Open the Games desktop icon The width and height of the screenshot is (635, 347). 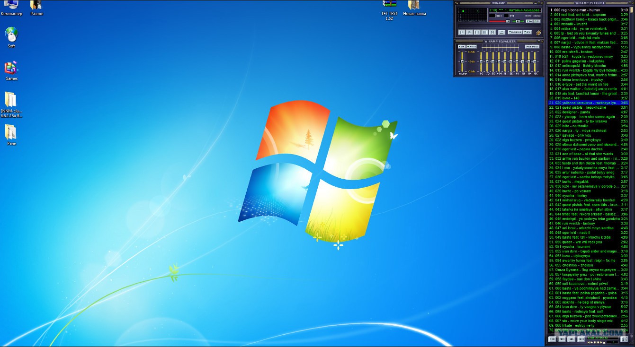(11, 70)
